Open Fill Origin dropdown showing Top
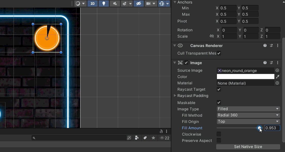The height and width of the screenshot is (152, 285). tap(248, 121)
